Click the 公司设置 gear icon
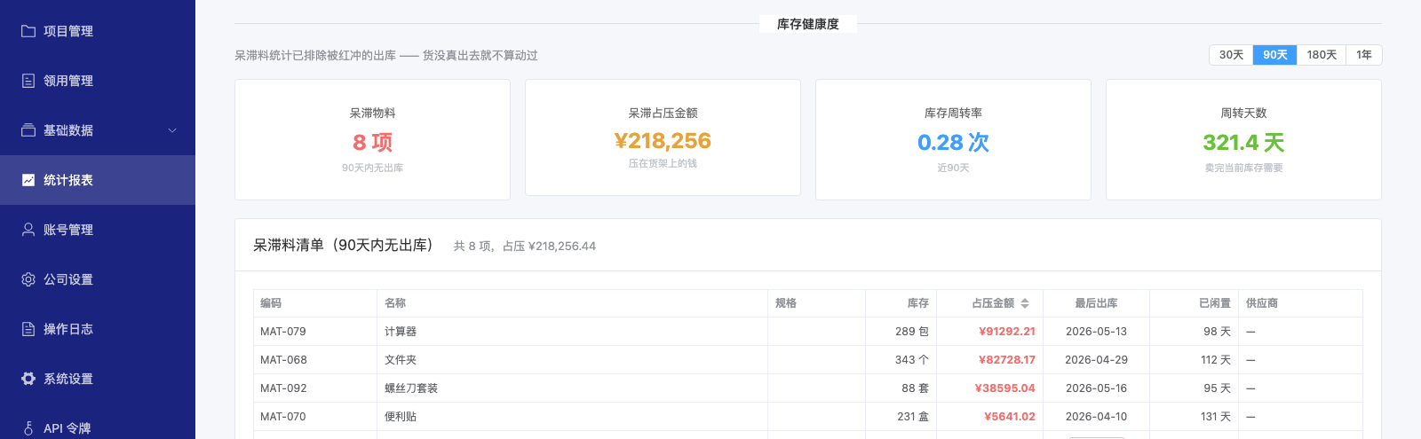The width and height of the screenshot is (1421, 439). tap(28, 279)
